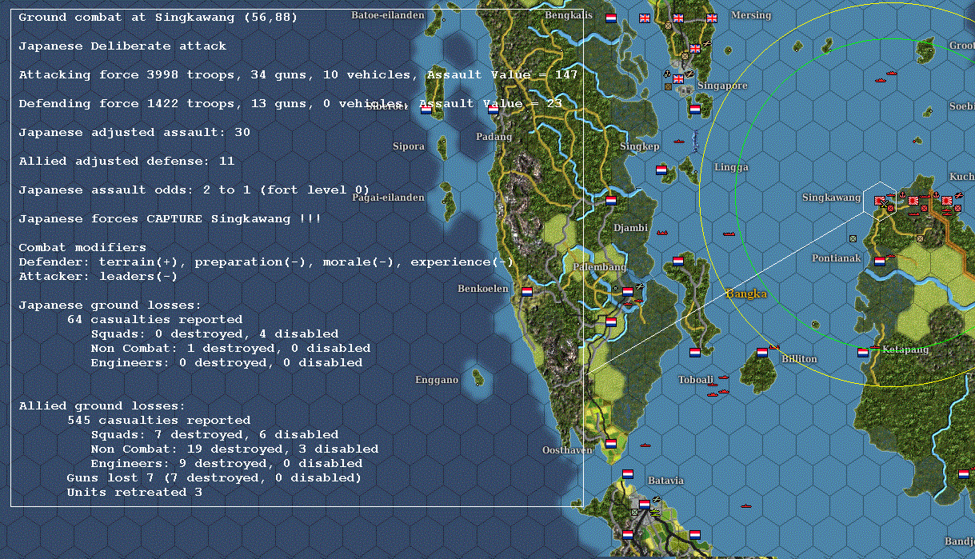
Task: Click the 'Singkawang' map label
Action: click(x=832, y=198)
